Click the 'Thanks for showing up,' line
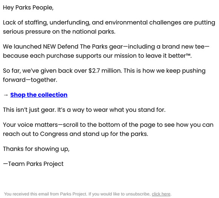The width and height of the screenshot is (219, 198). click(x=36, y=149)
